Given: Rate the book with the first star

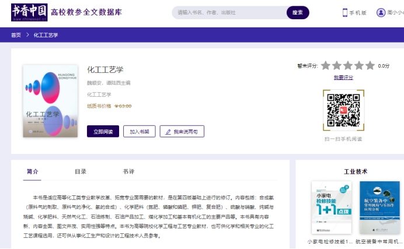Looking at the screenshot, I should tap(325, 66).
